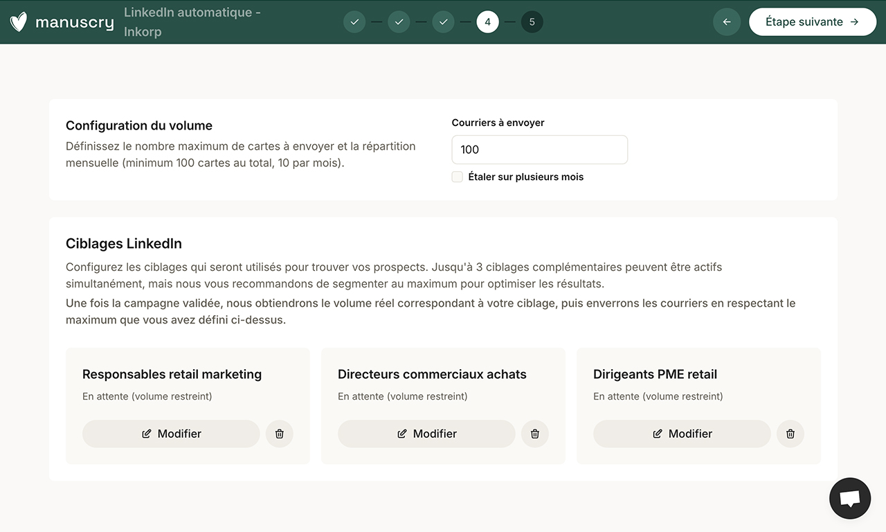Click the campaign title "LinkedIn automatique - Inkorp"
886x532 pixels.
[192, 21]
